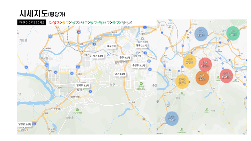Click the blue 북구 854만 bubble

pos(201,34)
